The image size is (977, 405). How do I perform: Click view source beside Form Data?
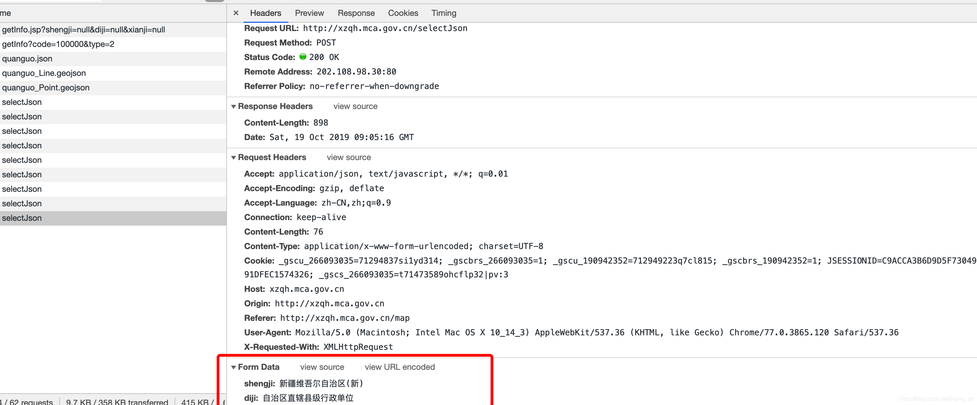click(322, 367)
